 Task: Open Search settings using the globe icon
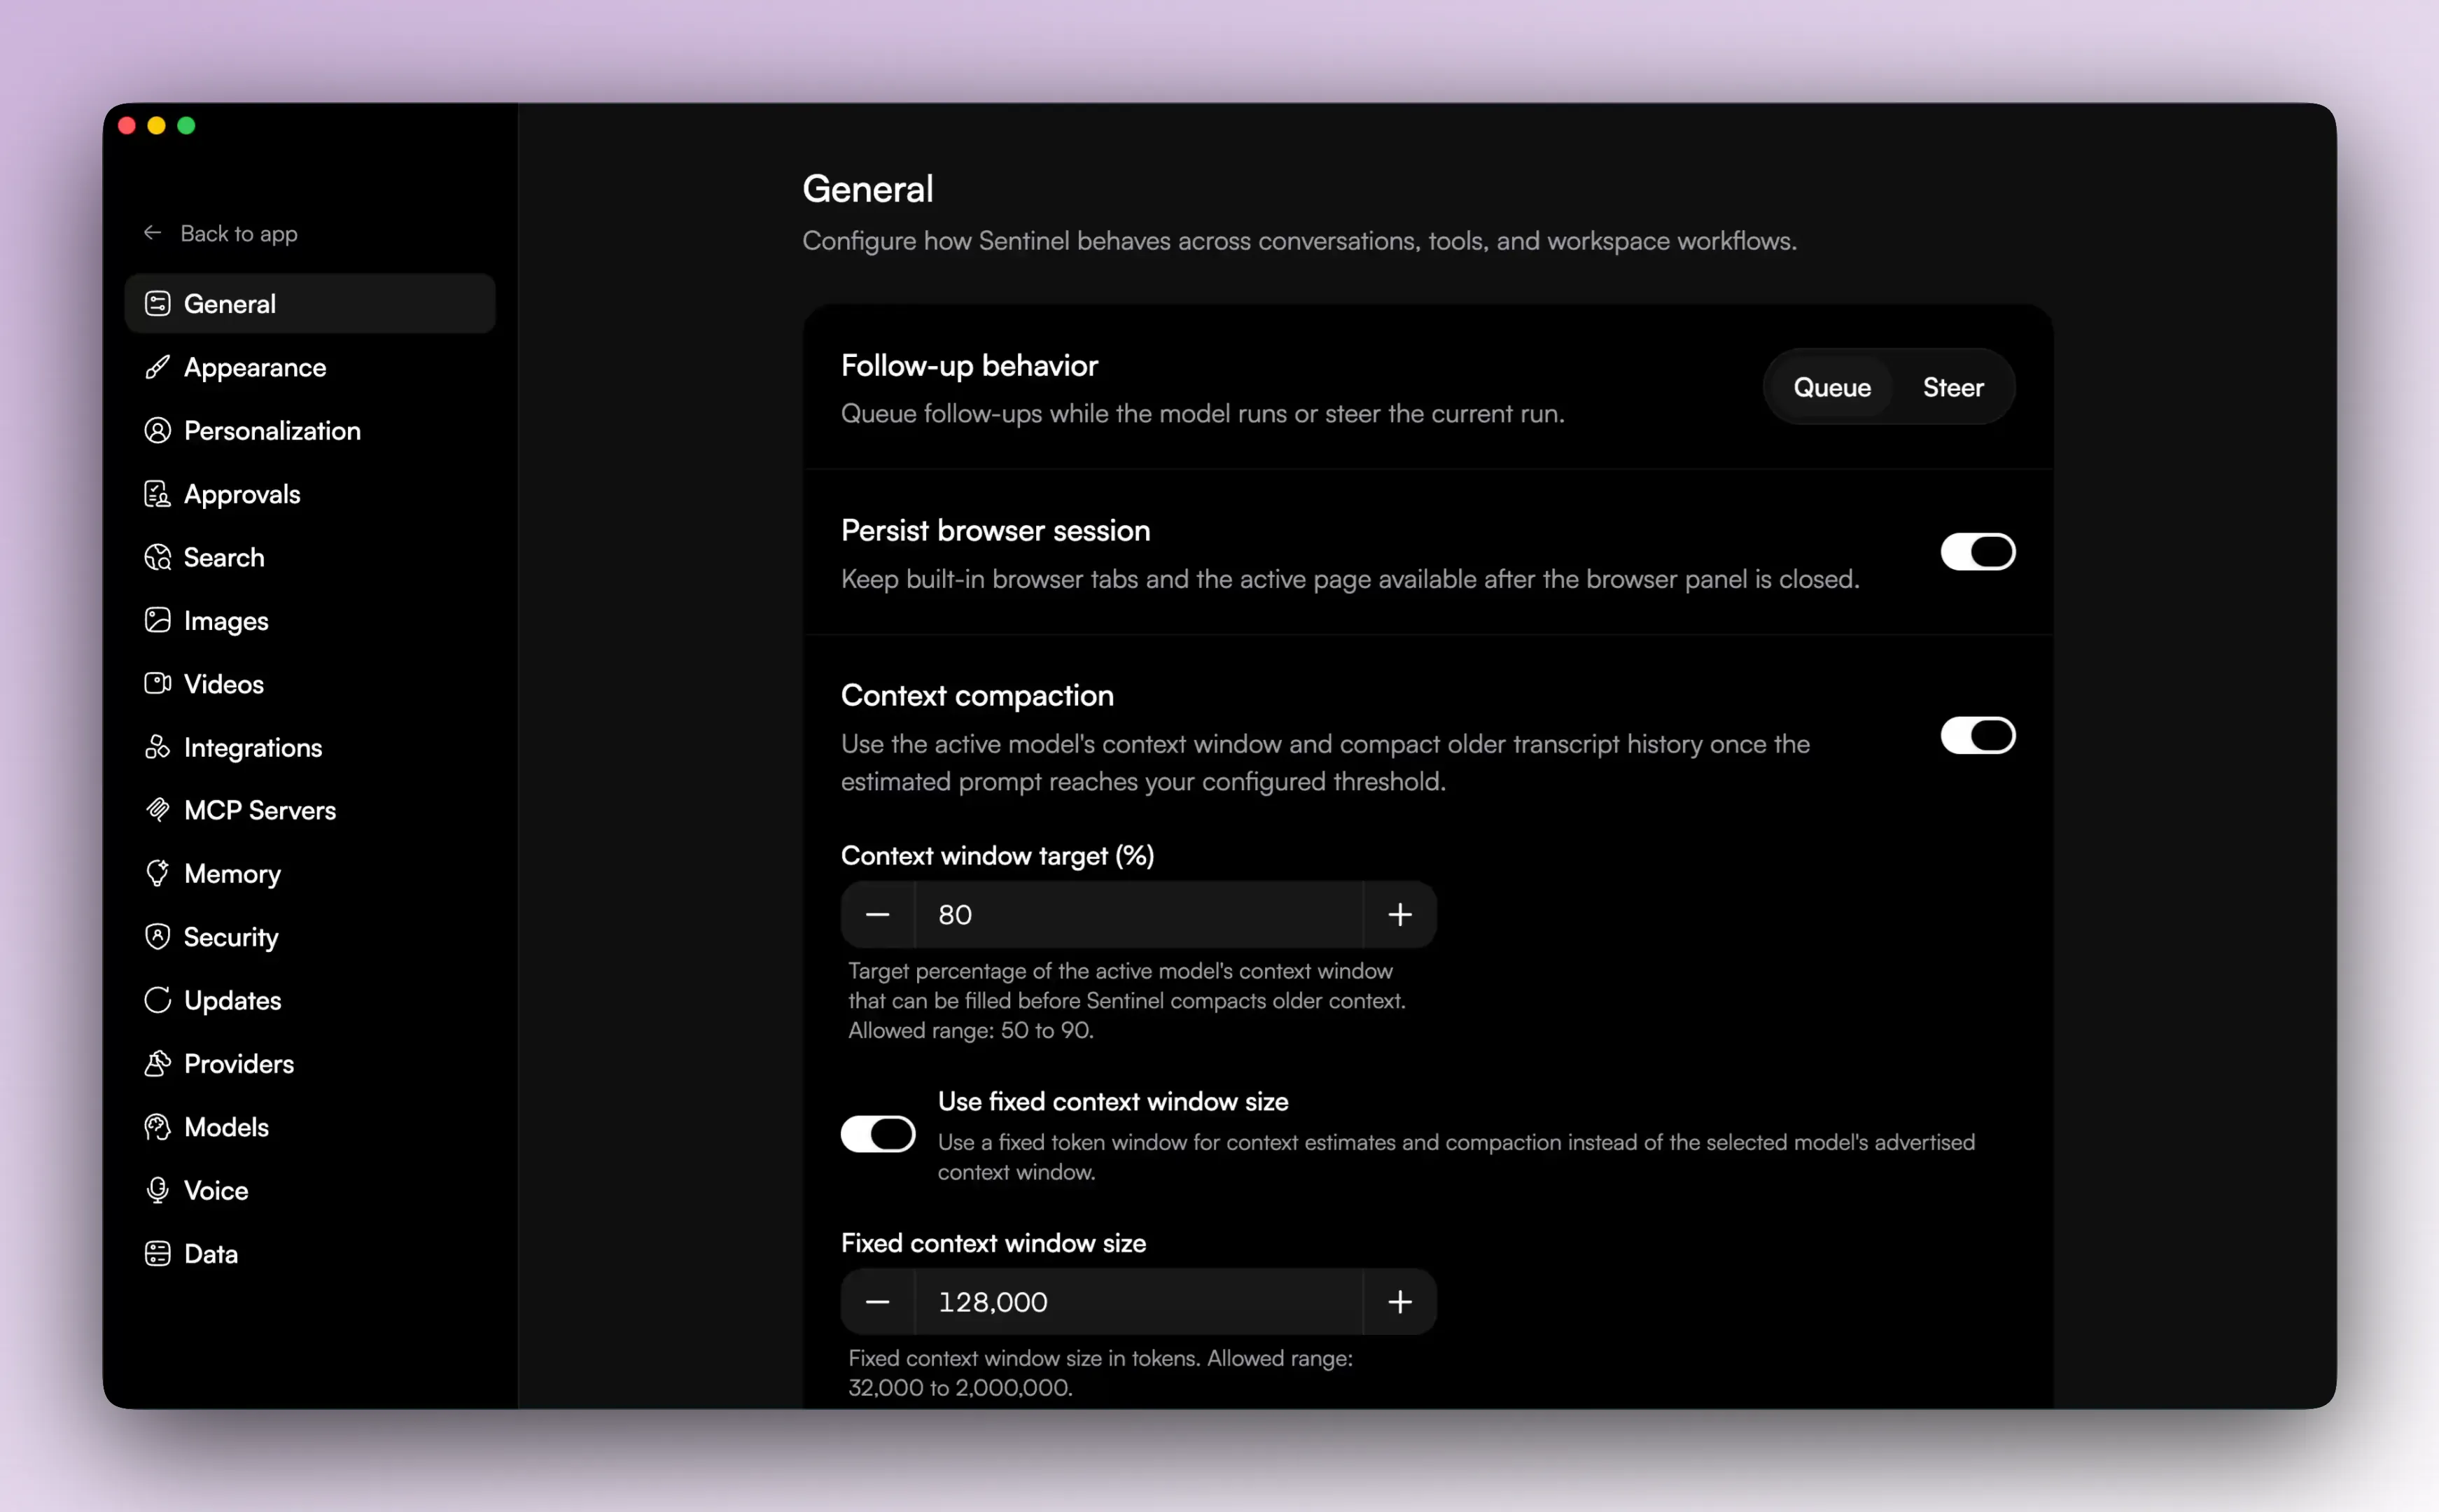coord(158,557)
